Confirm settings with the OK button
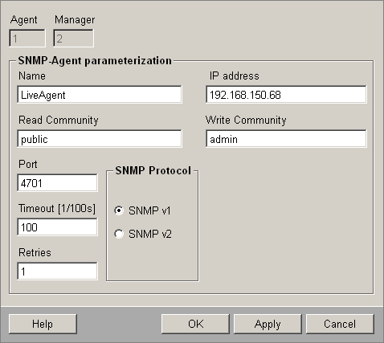Screen dimensions: 384x343 (x=195, y=324)
